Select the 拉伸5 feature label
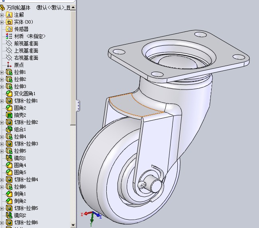This screenshot has width=259, height=228. point(20,151)
